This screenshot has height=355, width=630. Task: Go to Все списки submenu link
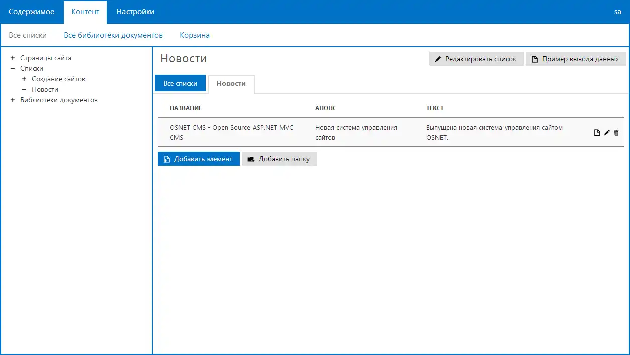[x=28, y=35]
